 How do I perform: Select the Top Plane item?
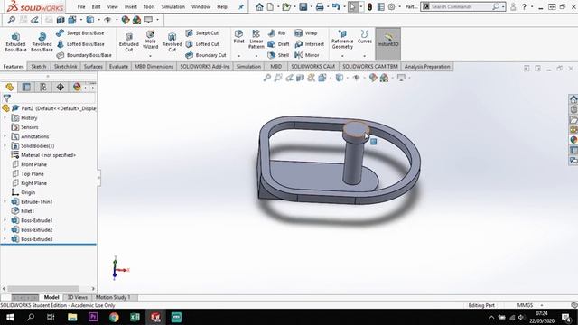point(28,174)
